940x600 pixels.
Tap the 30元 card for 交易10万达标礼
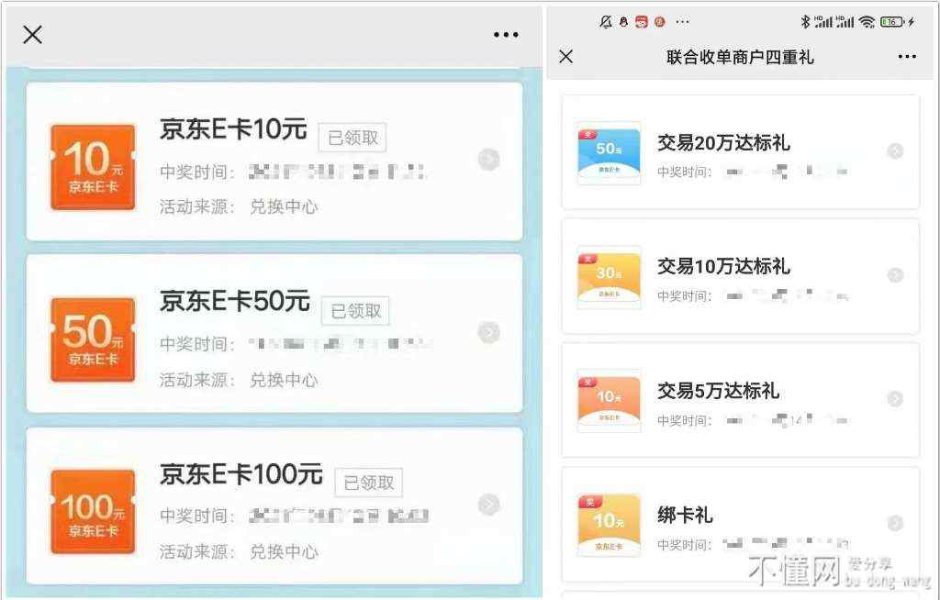(609, 277)
